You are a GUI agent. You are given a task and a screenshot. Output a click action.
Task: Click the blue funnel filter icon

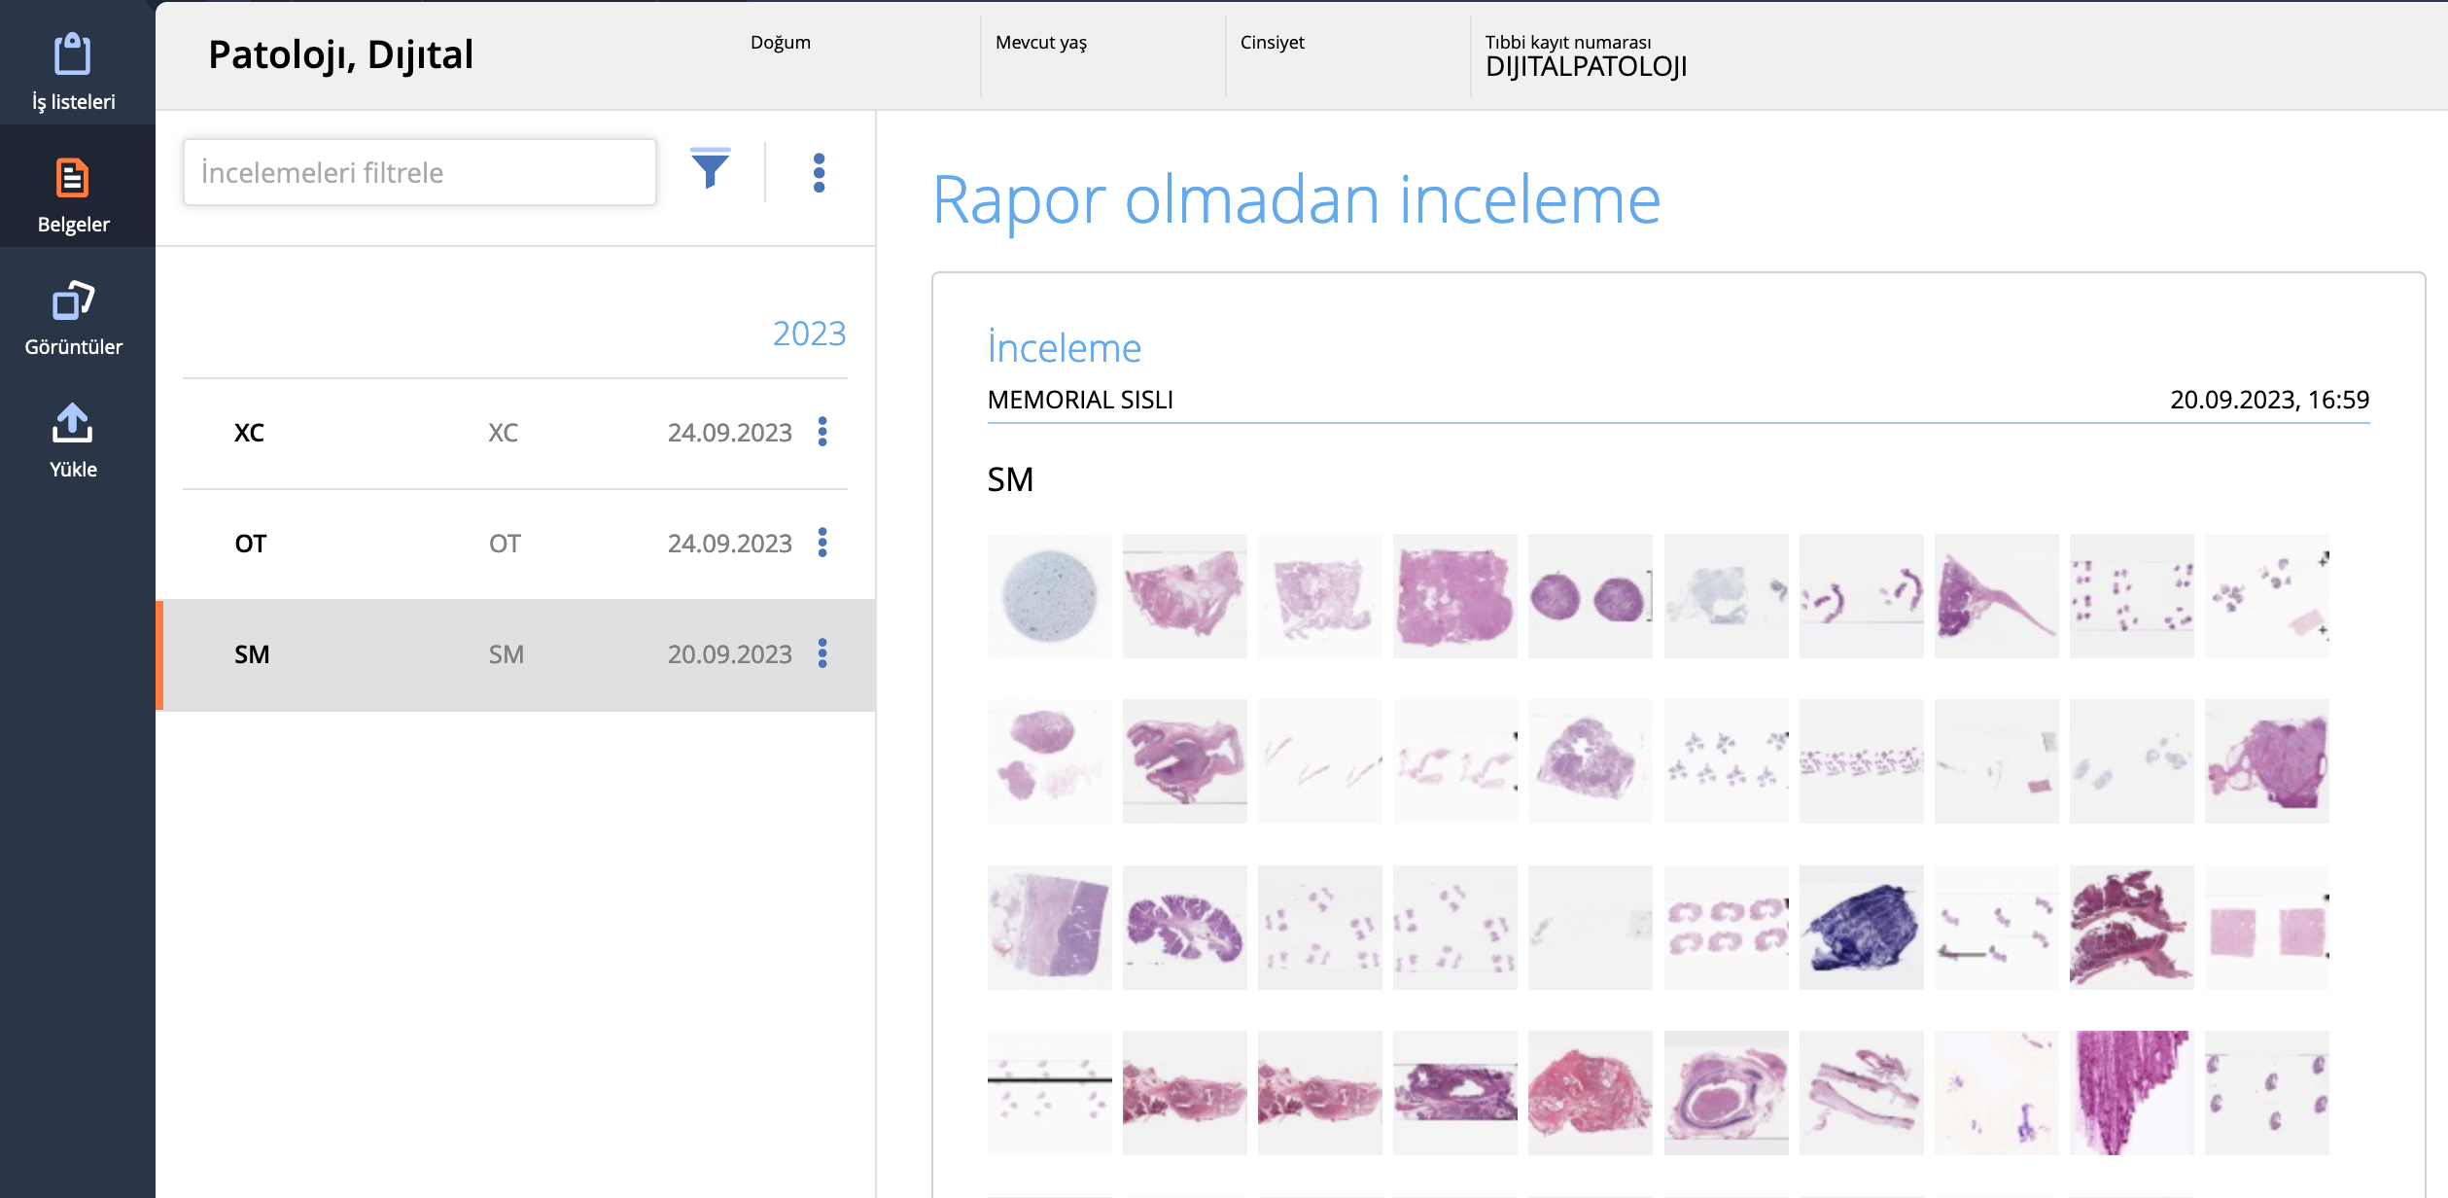tap(710, 170)
